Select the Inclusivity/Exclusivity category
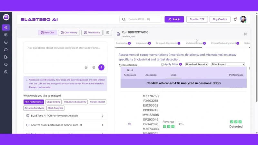 (x=75, y=102)
